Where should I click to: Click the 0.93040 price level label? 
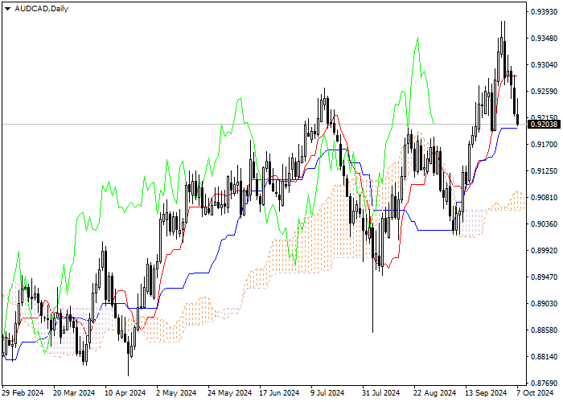(x=545, y=65)
